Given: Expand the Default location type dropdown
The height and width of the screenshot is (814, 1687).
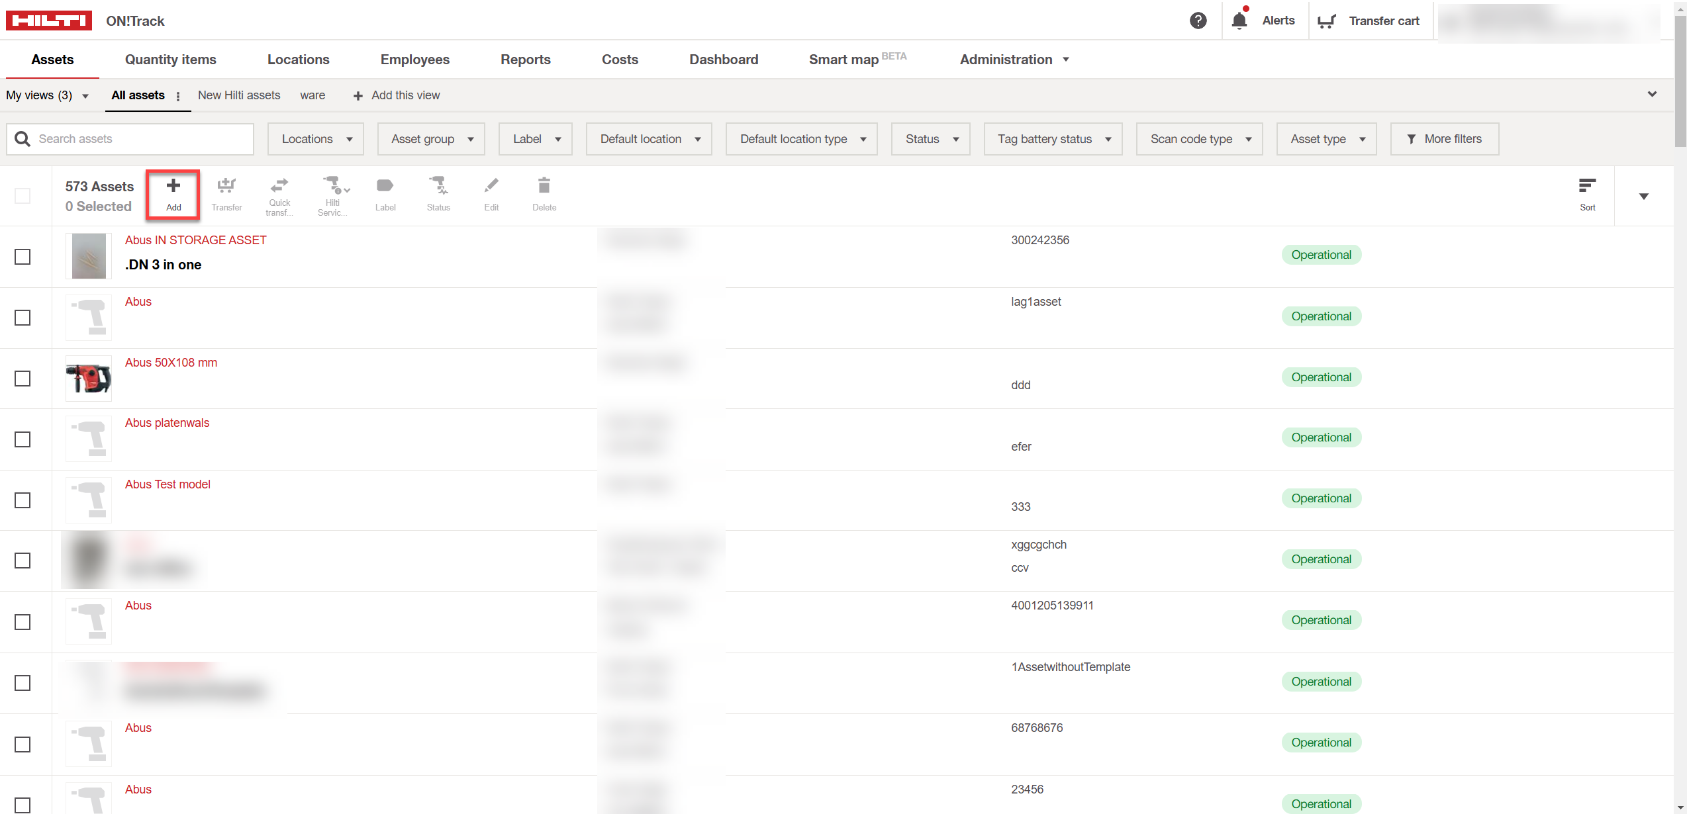Looking at the screenshot, I should coord(802,139).
